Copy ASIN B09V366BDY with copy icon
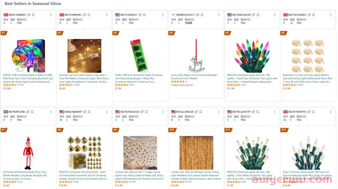The height and width of the screenshot is (189, 338). 29,15
